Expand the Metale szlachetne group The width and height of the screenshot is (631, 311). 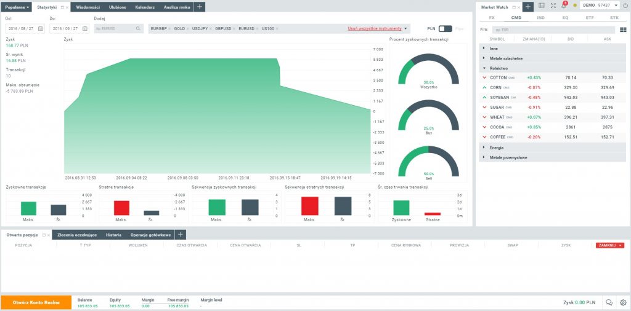[x=552, y=58]
